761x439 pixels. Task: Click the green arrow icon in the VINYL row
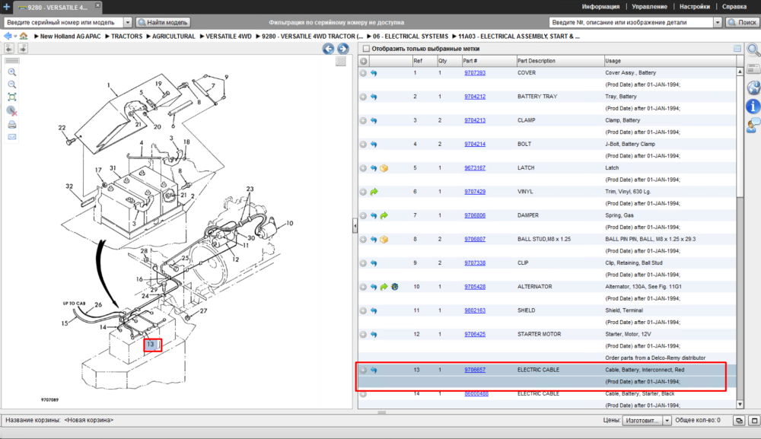374,192
